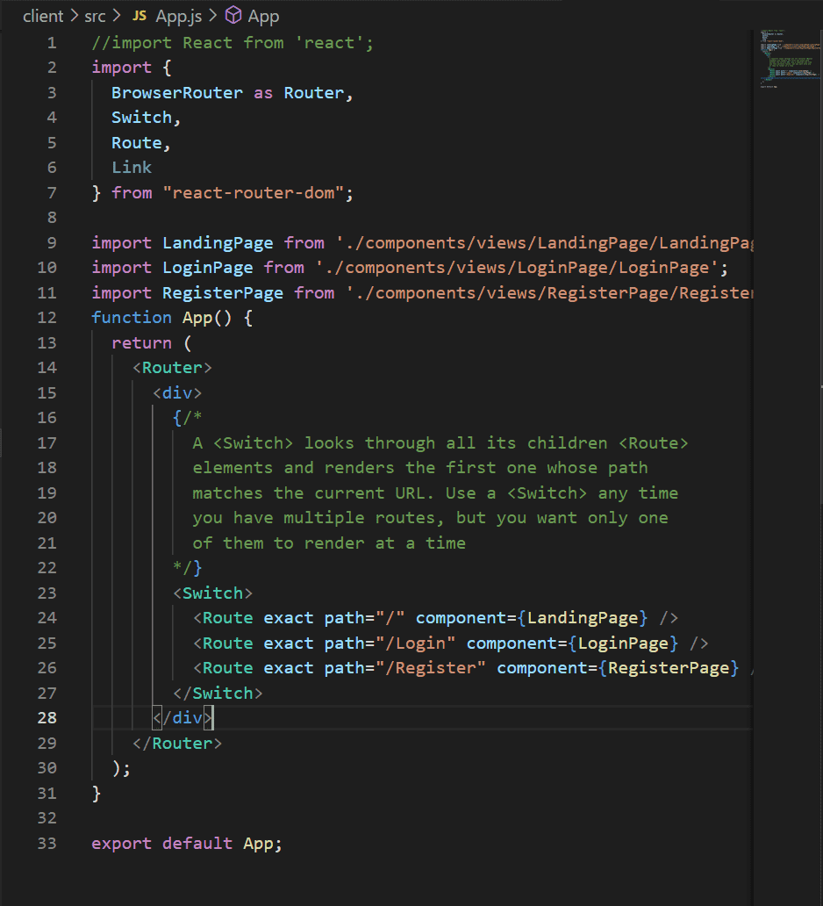Click line number 1 in the gutter
Viewport: 823px width, 906px height.
(52, 43)
